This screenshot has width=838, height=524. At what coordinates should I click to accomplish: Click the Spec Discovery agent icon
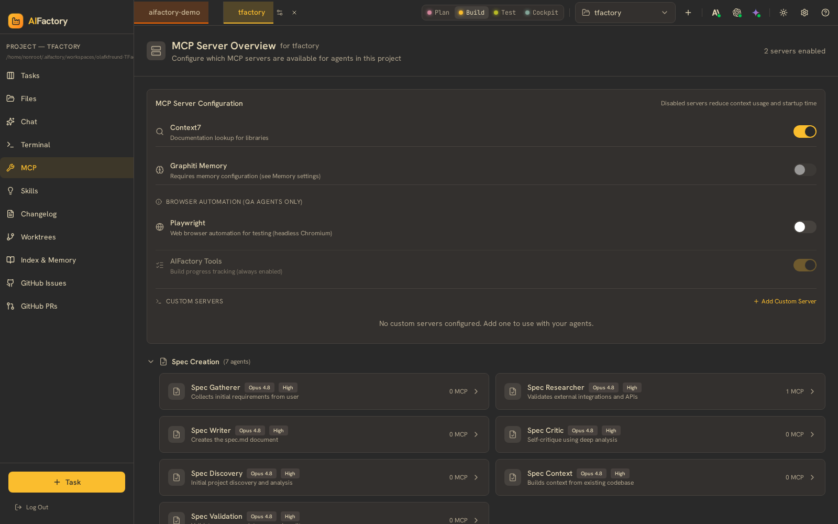(177, 477)
